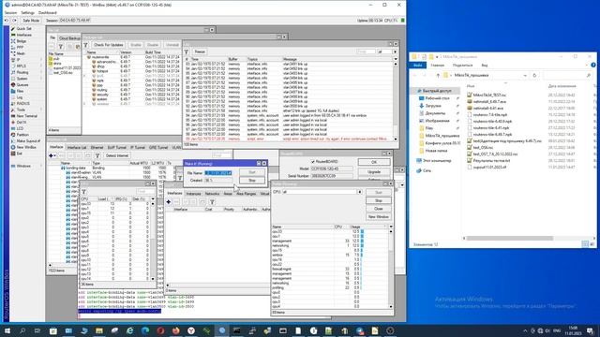Click Stop in the Profile window
Viewport: 600px width, 337px height.
point(379,200)
